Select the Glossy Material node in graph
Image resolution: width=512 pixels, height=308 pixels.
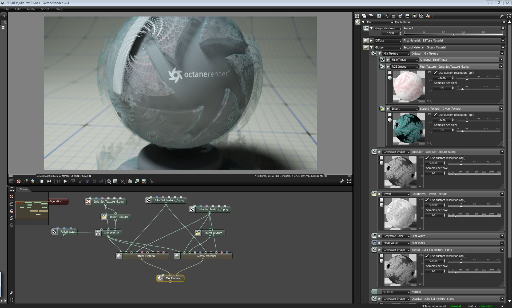203,256
